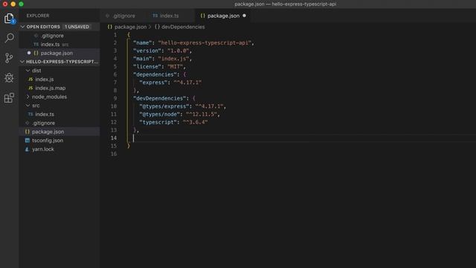The width and height of the screenshot is (476, 268).
Task: Select the package.json editor tab
Action: [x=223, y=16]
